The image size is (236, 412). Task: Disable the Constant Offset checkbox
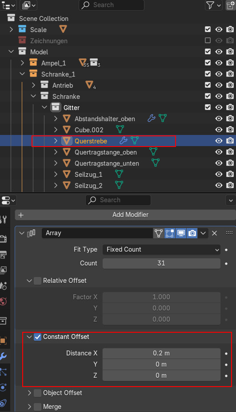pos(37,337)
